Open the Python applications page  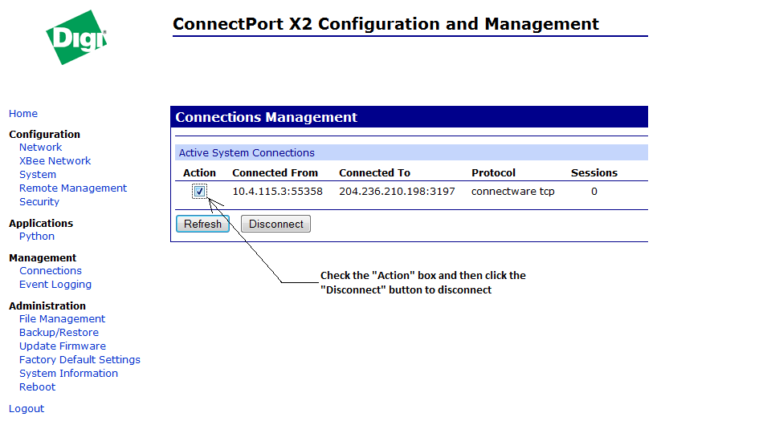point(37,237)
